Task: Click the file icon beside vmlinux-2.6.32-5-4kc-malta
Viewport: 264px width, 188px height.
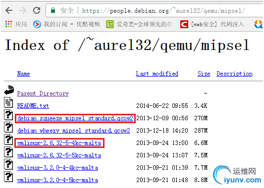Action: coord(8,140)
